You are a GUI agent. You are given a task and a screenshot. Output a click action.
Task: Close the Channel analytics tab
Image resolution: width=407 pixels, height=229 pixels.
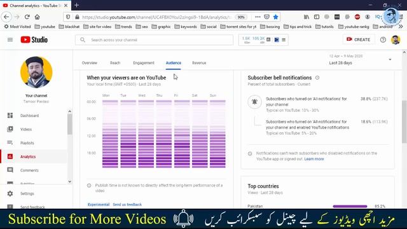[x=66, y=5]
